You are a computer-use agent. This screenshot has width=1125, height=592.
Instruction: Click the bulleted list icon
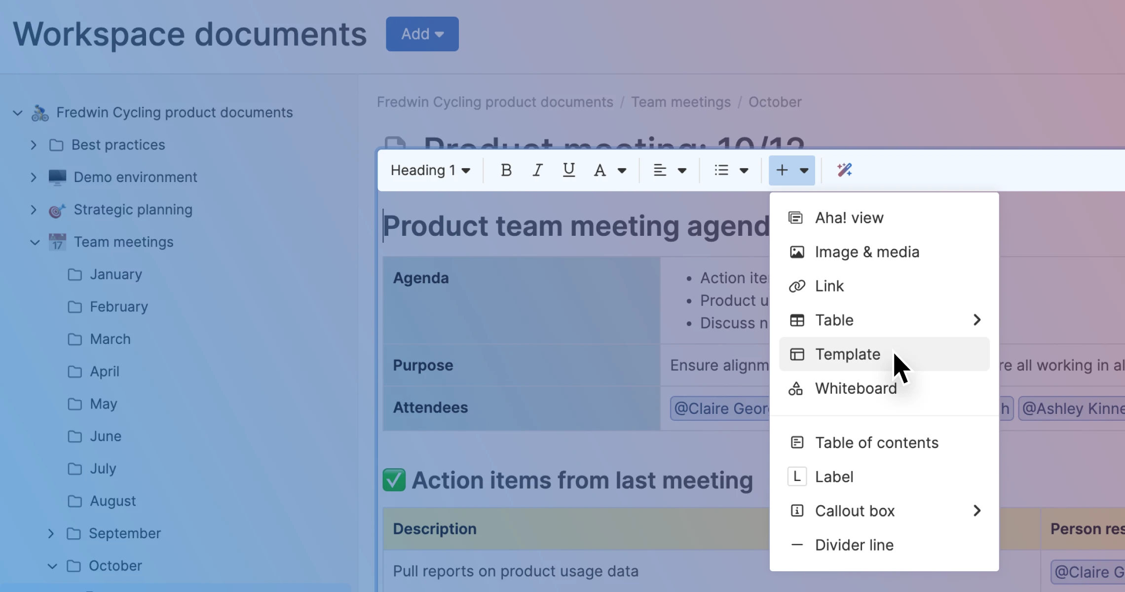721,170
